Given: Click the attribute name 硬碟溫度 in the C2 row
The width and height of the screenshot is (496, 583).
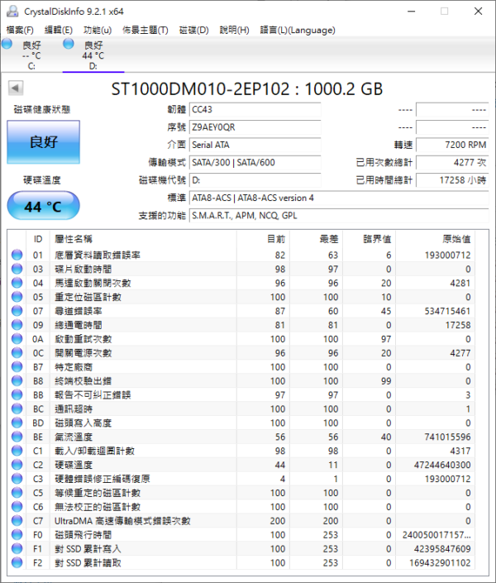Looking at the screenshot, I should tap(74, 465).
